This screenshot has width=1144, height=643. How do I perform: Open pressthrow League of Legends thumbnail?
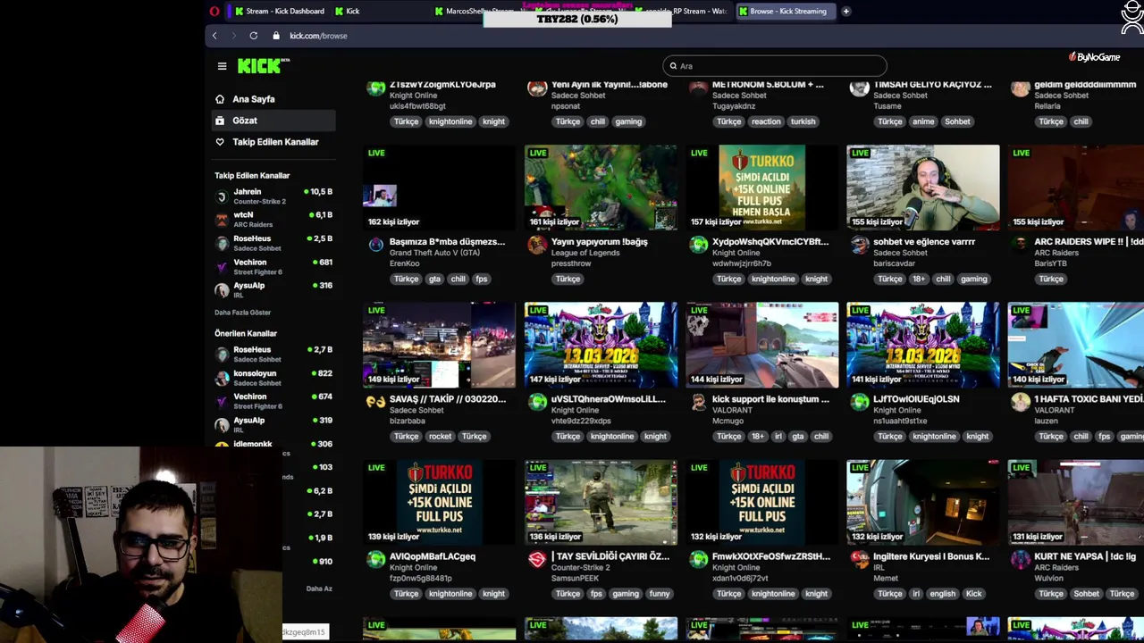coord(601,188)
